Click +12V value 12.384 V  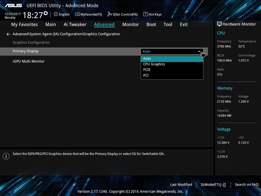pyautogui.click(x=223, y=143)
